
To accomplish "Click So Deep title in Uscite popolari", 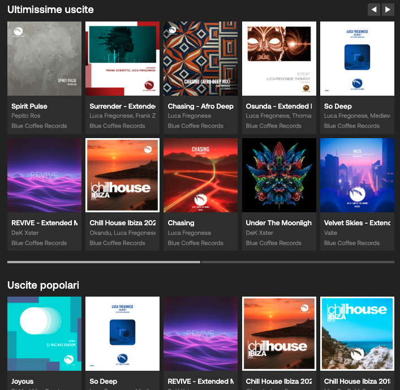I will 104,382.
